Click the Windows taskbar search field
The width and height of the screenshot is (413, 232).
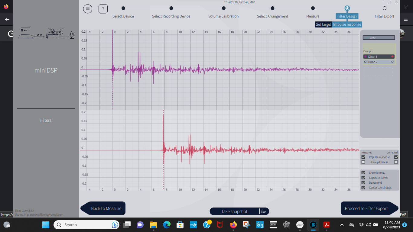(87, 225)
